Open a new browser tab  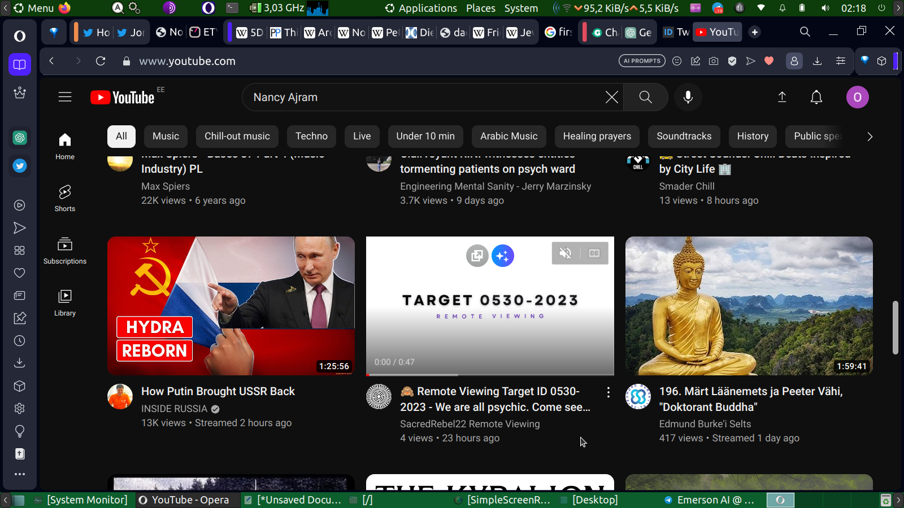(x=755, y=32)
